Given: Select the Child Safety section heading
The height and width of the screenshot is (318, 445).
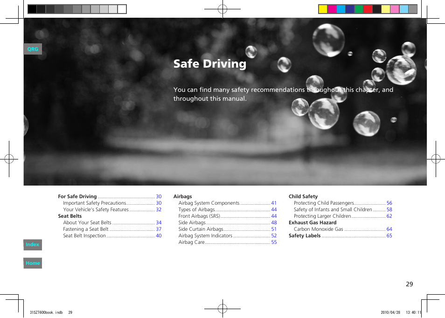Looking at the screenshot, I should point(303,196).
